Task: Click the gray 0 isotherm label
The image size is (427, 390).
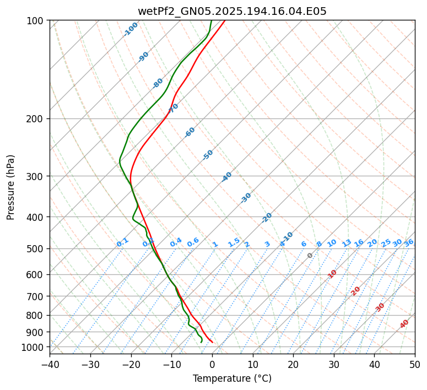Action: pyautogui.click(x=310, y=256)
